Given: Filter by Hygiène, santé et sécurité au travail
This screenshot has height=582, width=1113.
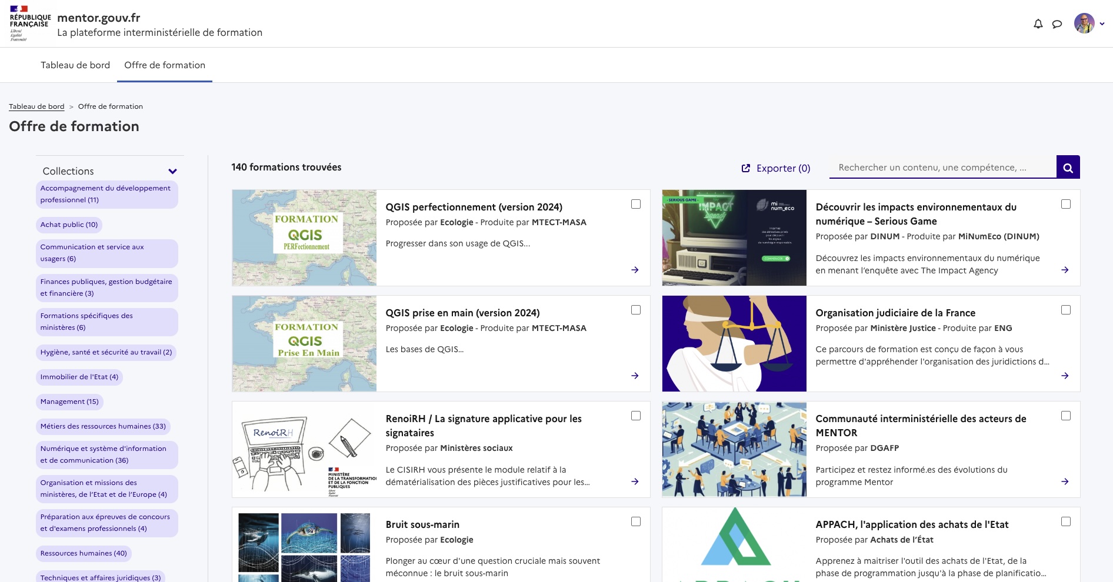Looking at the screenshot, I should pos(106,352).
